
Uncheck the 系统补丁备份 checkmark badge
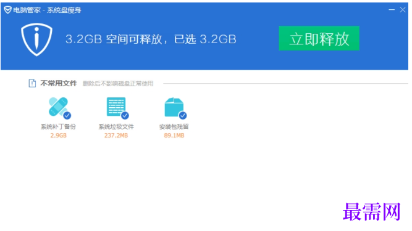click(x=67, y=115)
